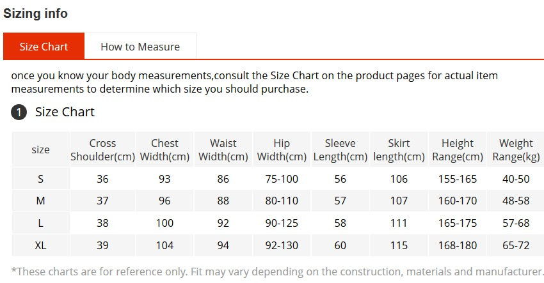
Task: Switch to the Size Chart tab
Action: 44,47
